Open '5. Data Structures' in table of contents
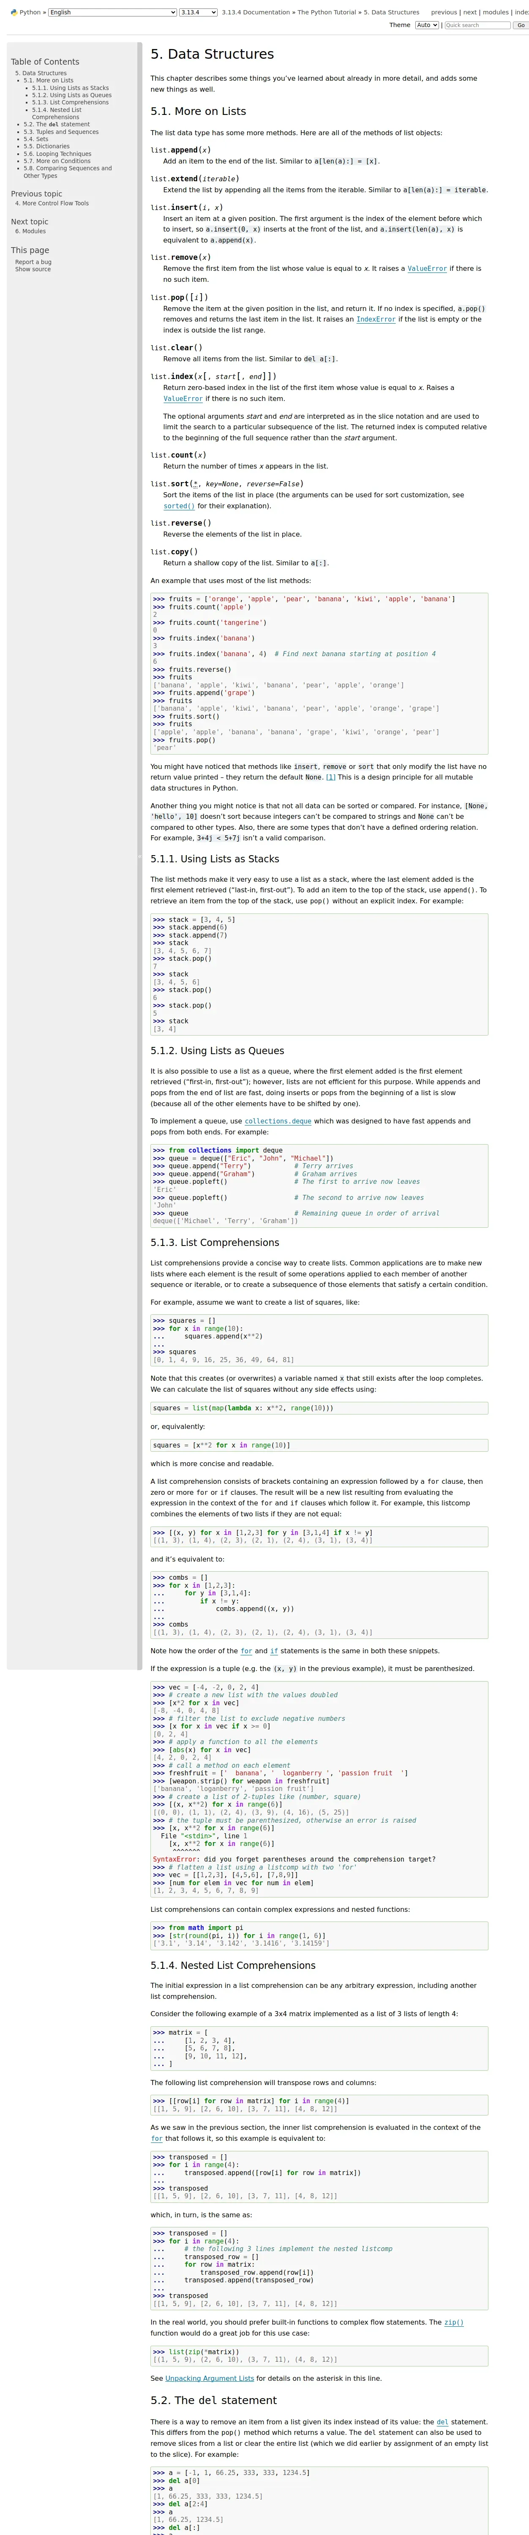Screen dimensions: 529x2535 click(41, 73)
